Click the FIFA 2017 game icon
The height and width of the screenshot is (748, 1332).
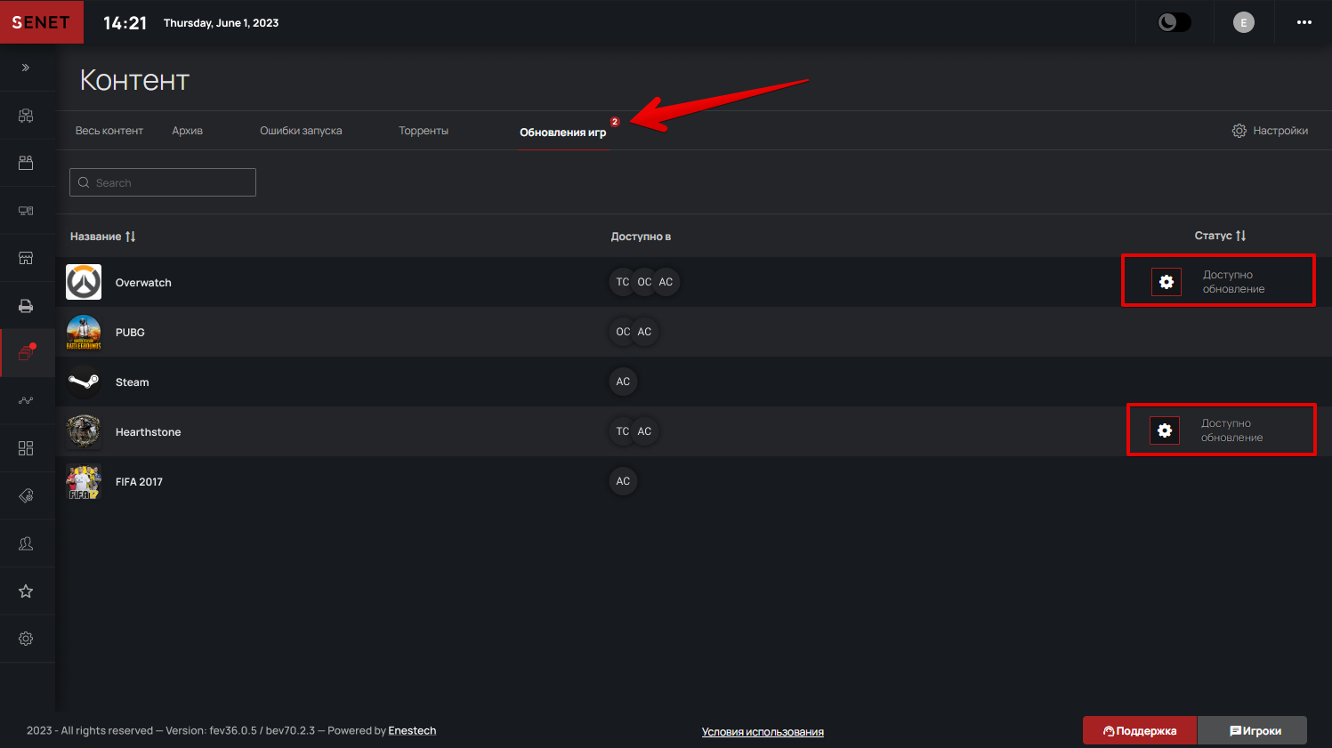point(84,481)
